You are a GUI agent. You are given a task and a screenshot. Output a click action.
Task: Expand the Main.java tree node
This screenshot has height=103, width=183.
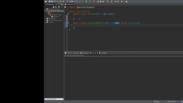click(x=50, y=17)
